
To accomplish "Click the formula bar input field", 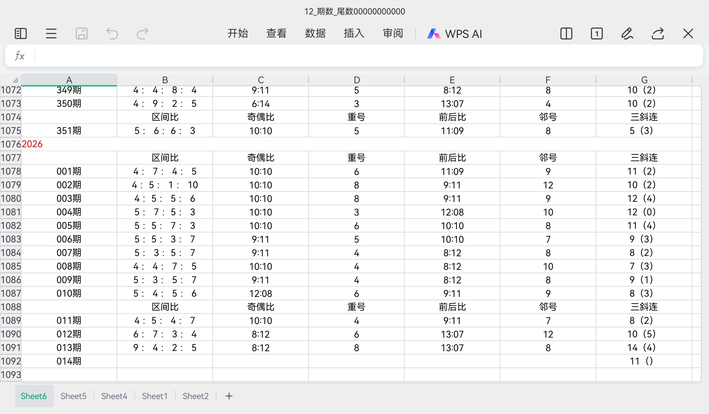I will point(366,56).
